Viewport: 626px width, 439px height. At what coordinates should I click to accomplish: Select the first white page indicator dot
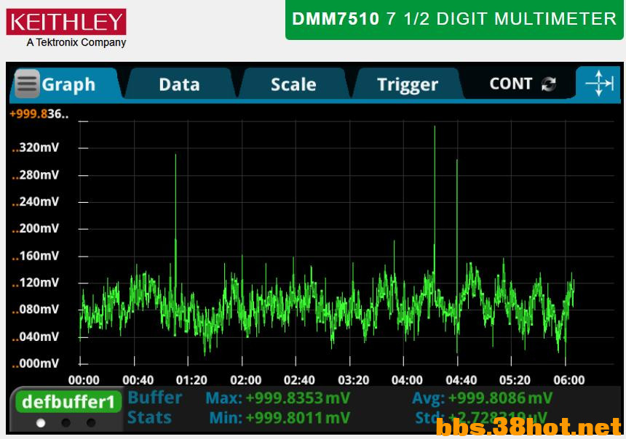(x=41, y=422)
